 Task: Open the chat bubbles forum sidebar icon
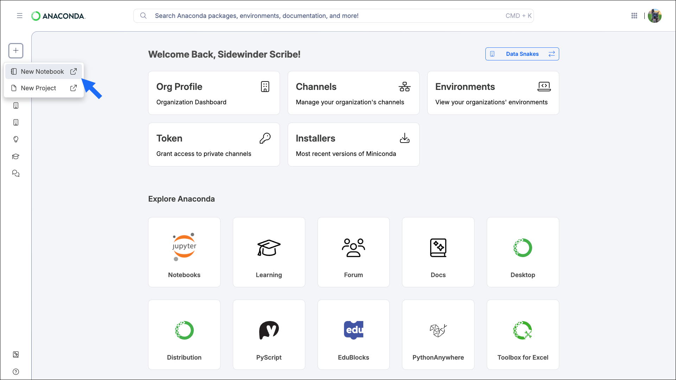pos(16,173)
